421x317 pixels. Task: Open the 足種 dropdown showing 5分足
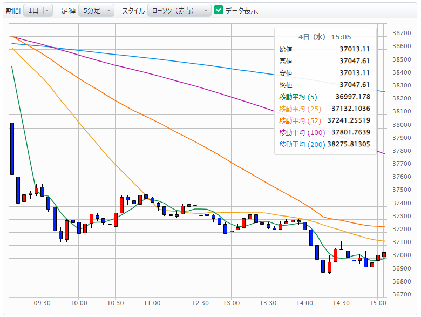click(96, 11)
